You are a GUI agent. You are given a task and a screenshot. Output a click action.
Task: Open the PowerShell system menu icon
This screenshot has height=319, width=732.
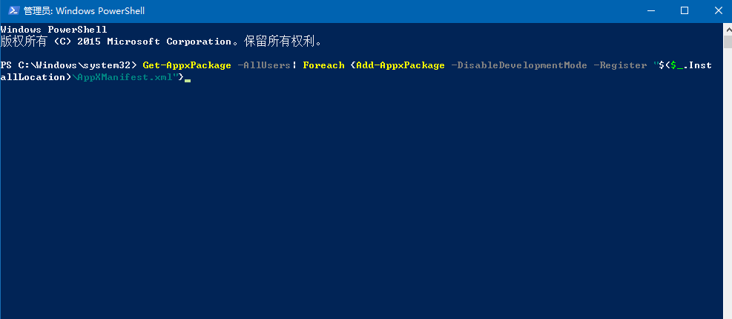point(11,10)
